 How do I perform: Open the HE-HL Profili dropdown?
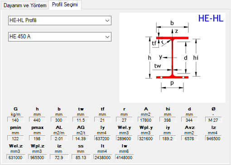pyautogui.click(x=60, y=20)
